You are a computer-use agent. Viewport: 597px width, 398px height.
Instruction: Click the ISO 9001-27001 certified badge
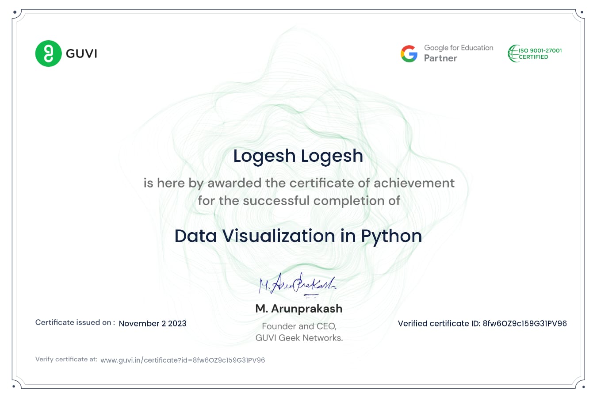pyautogui.click(x=535, y=54)
